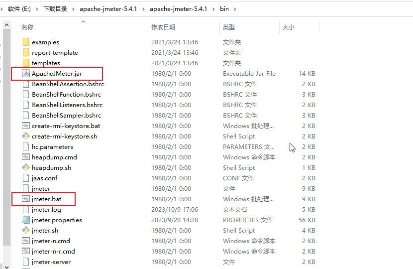The image size is (413, 269).
Task: Select the ApacheJMeter.jar Java icon
Action: [x=26, y=74]
